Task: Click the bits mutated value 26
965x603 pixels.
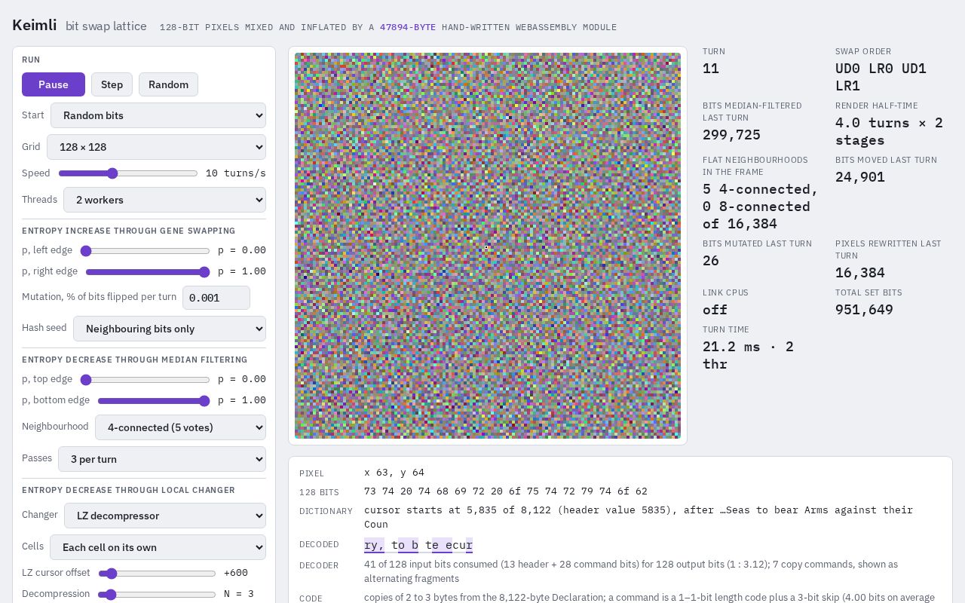Action: [x=711, y=261]
